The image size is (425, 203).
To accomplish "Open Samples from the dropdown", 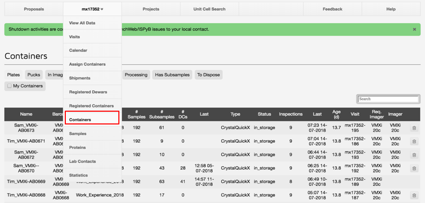I will tap(92, 134).
